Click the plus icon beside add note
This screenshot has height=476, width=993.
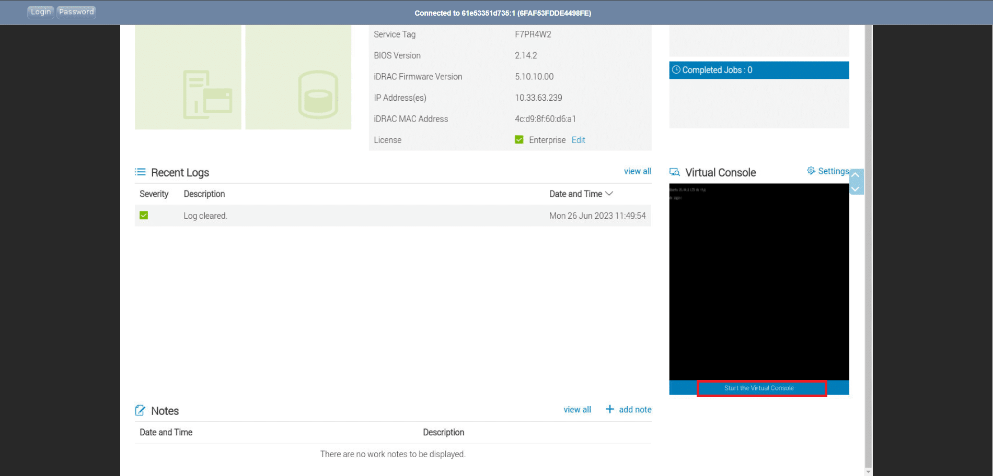point(610,409)
